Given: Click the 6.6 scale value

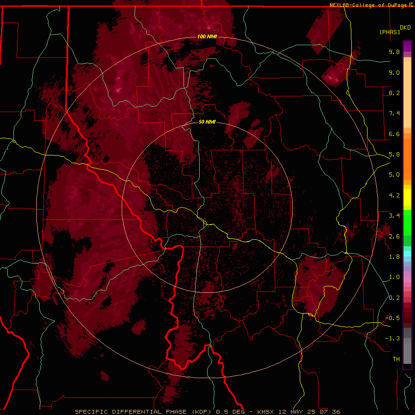Looking at the screenshot, I should tap(394, 134).
